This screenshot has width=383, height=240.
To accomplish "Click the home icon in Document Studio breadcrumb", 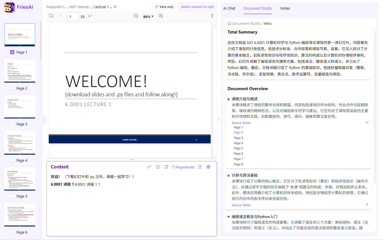I will pos(229,24).
